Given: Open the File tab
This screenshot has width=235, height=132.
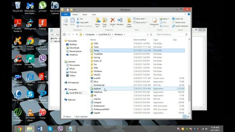Looking at the screenshot, I should coord(66,14).
